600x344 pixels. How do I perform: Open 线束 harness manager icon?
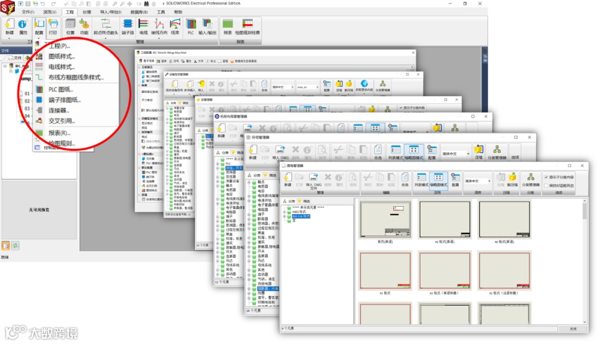point(175,27)
